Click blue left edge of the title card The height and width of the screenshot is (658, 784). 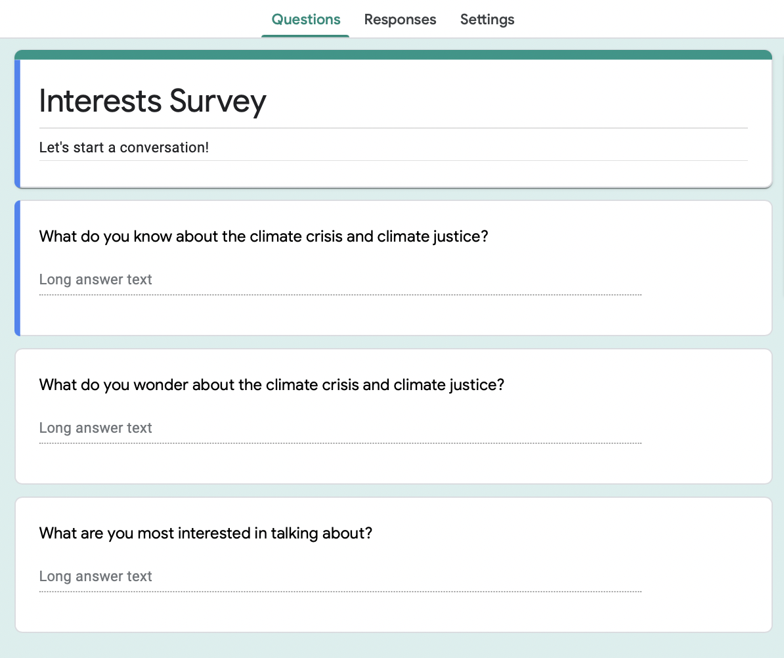[18, 123]
